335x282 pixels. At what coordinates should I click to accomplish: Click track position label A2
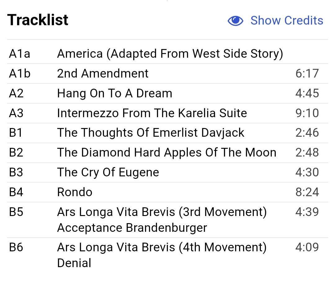(16, 93)
